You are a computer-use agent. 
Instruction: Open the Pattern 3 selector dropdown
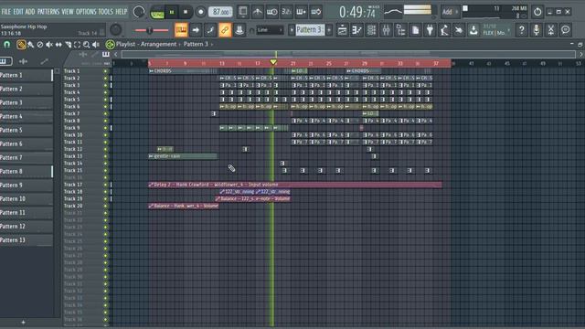pyautogui.click(x=309, y=30)
